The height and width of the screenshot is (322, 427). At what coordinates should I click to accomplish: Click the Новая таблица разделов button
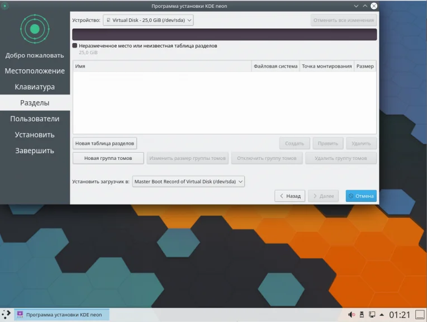click(105, 143)
